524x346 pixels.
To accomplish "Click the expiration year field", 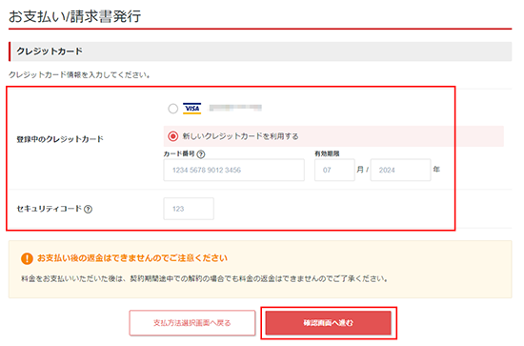I will click(x=400, y=171).
